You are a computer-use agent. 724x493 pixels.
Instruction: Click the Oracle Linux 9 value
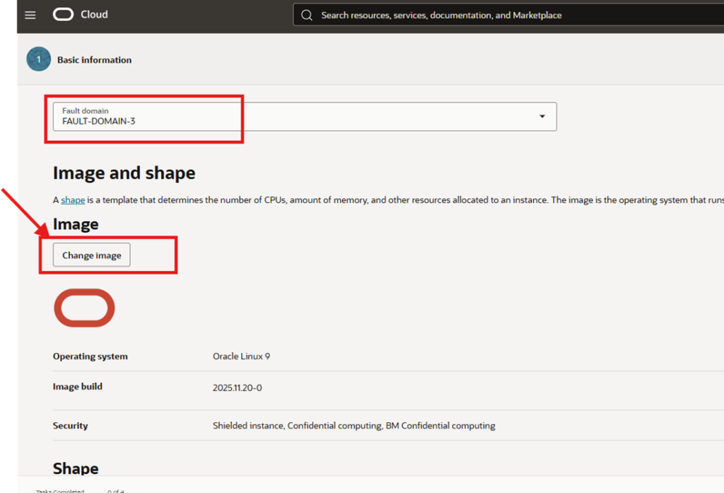click(x=241, y=356)
